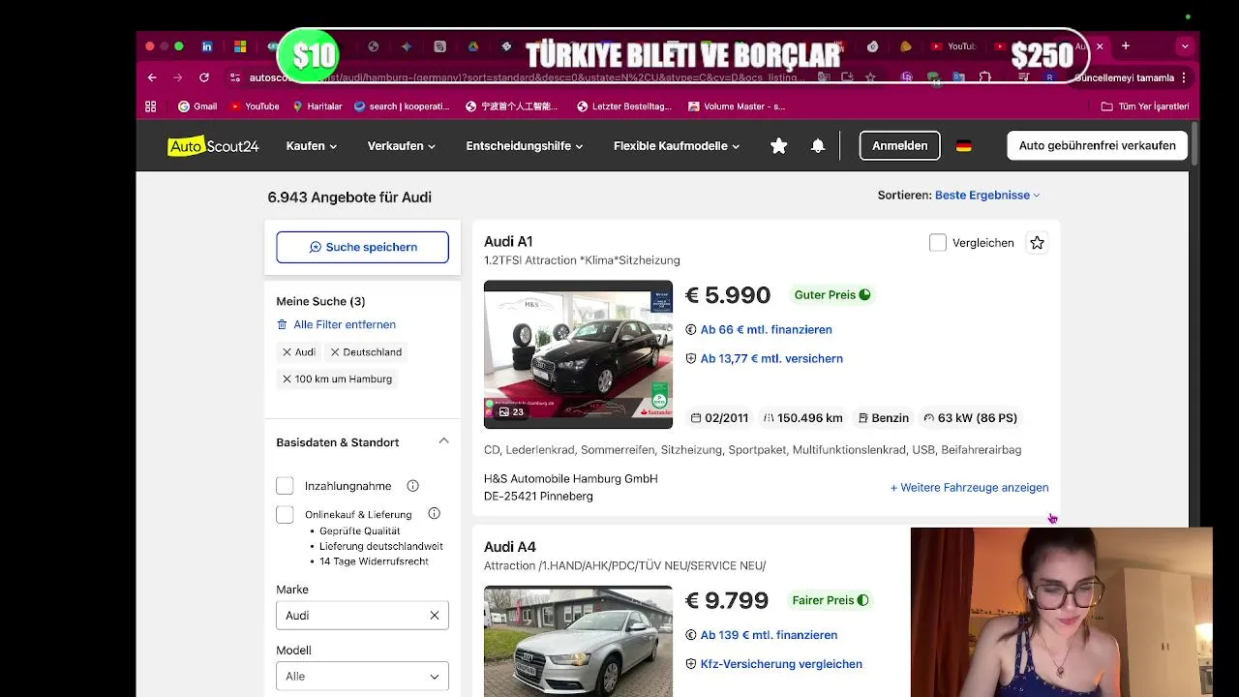The height and width of the screenshot is (697, 1239).
Task: Expand the Entscheidungshilfe menu
Action: [525, 146]
